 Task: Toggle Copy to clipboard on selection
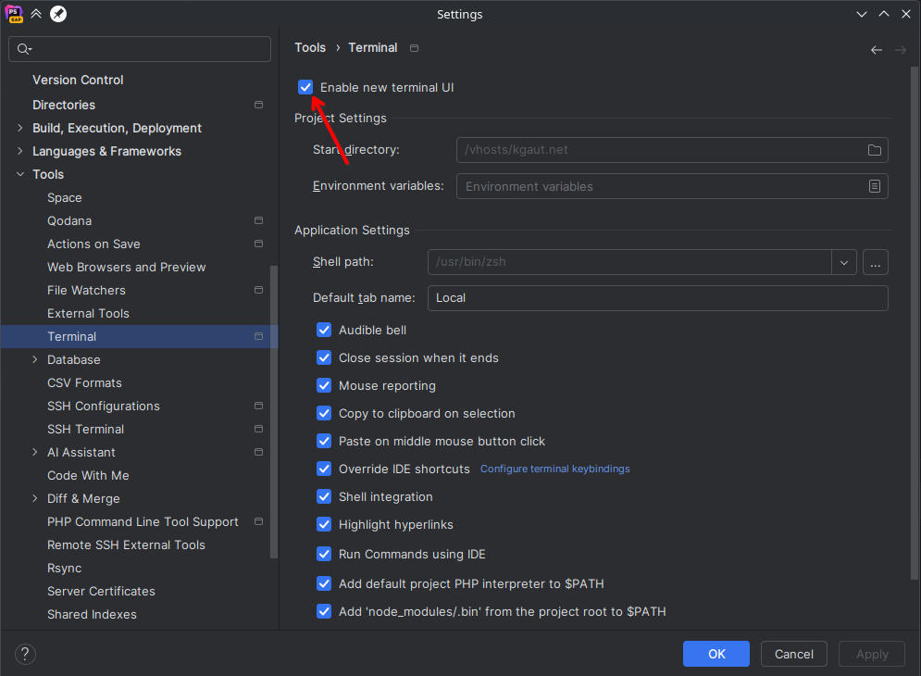point(324,413)
